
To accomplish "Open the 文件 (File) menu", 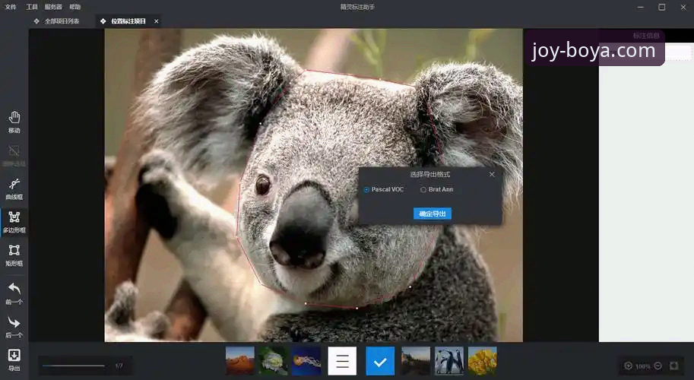I will click(x=11, y=7).
